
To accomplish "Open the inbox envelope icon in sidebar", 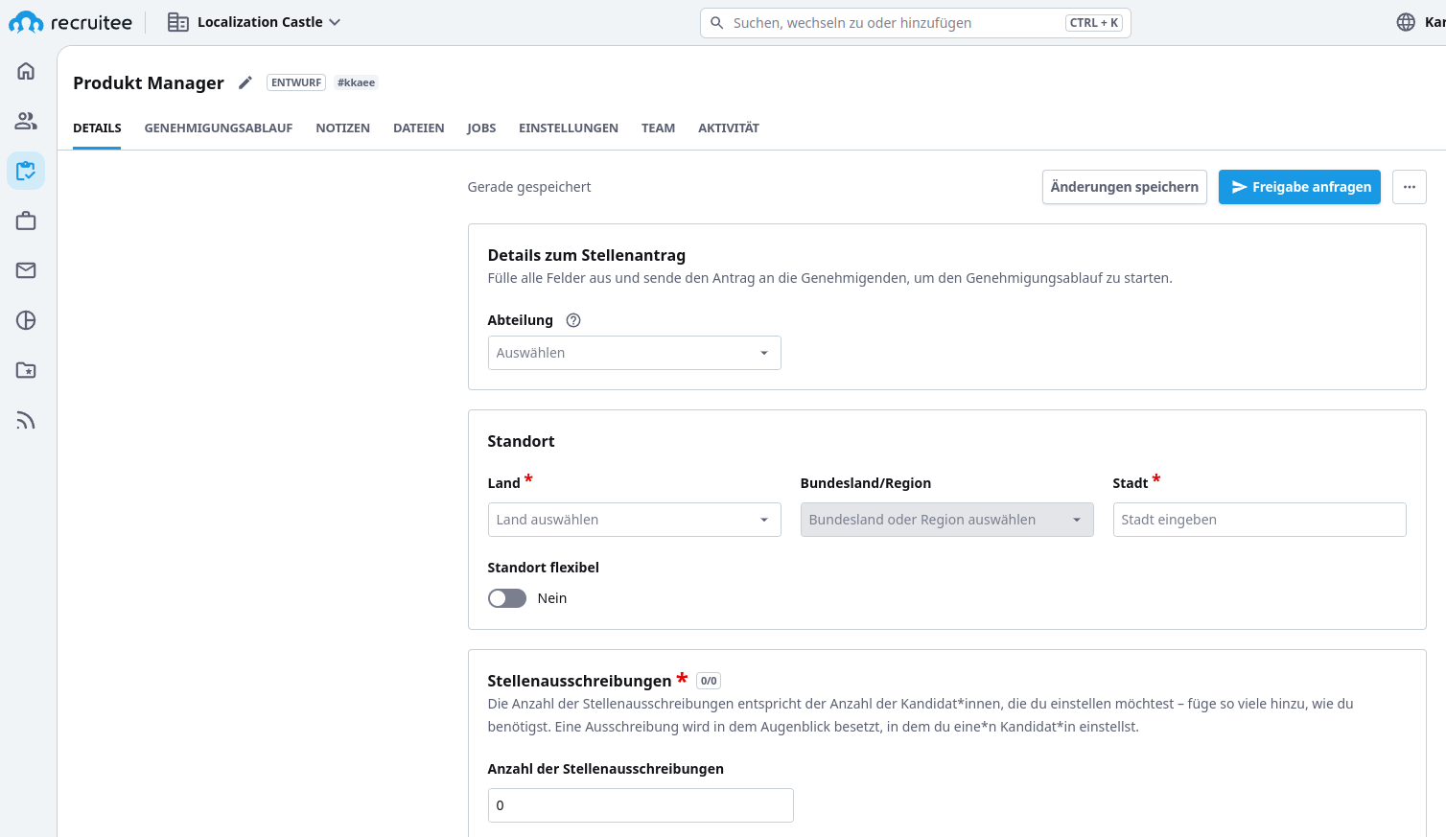I will tap(26, 269).
